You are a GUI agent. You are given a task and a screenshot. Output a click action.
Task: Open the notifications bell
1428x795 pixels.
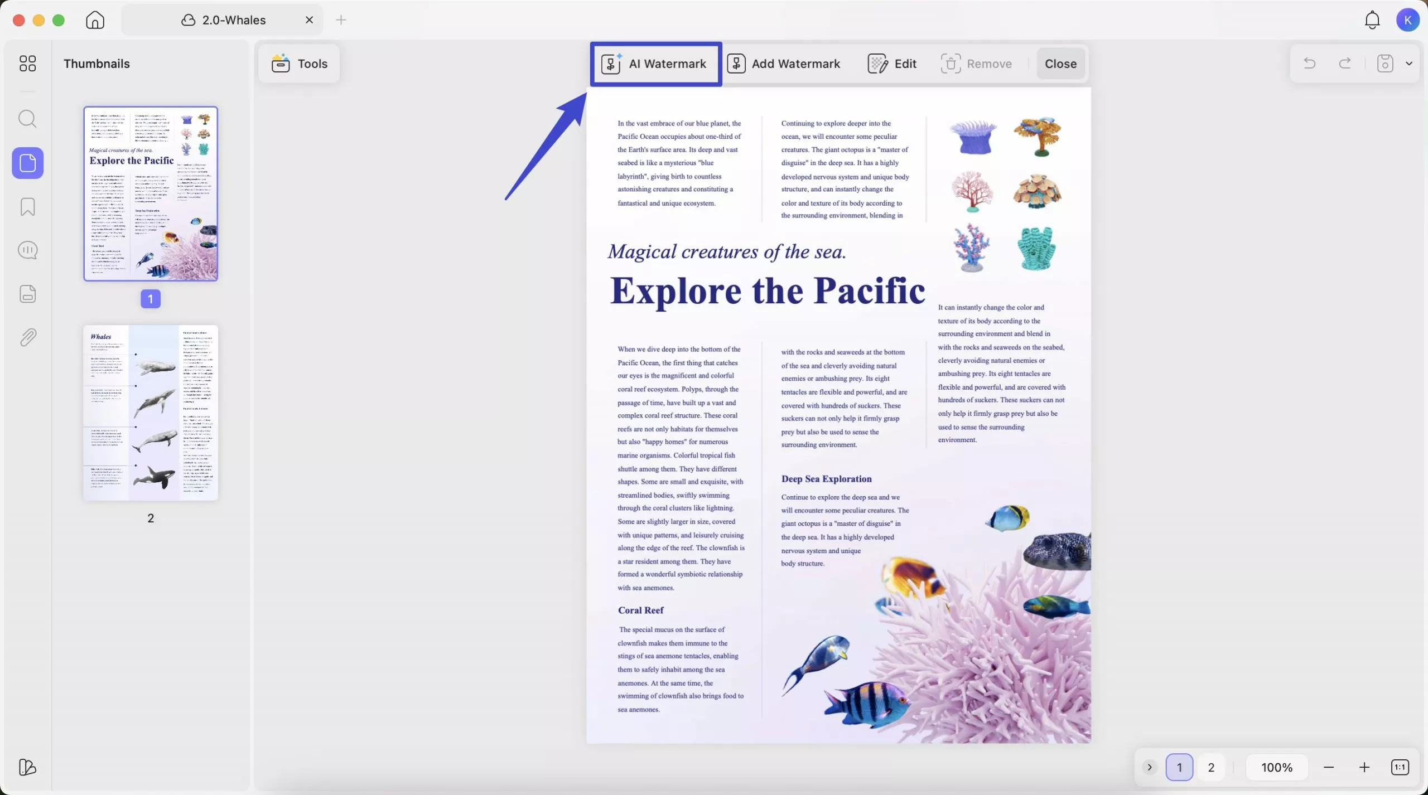[1372, 20]
